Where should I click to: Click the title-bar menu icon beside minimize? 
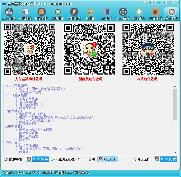click(152, 3)
